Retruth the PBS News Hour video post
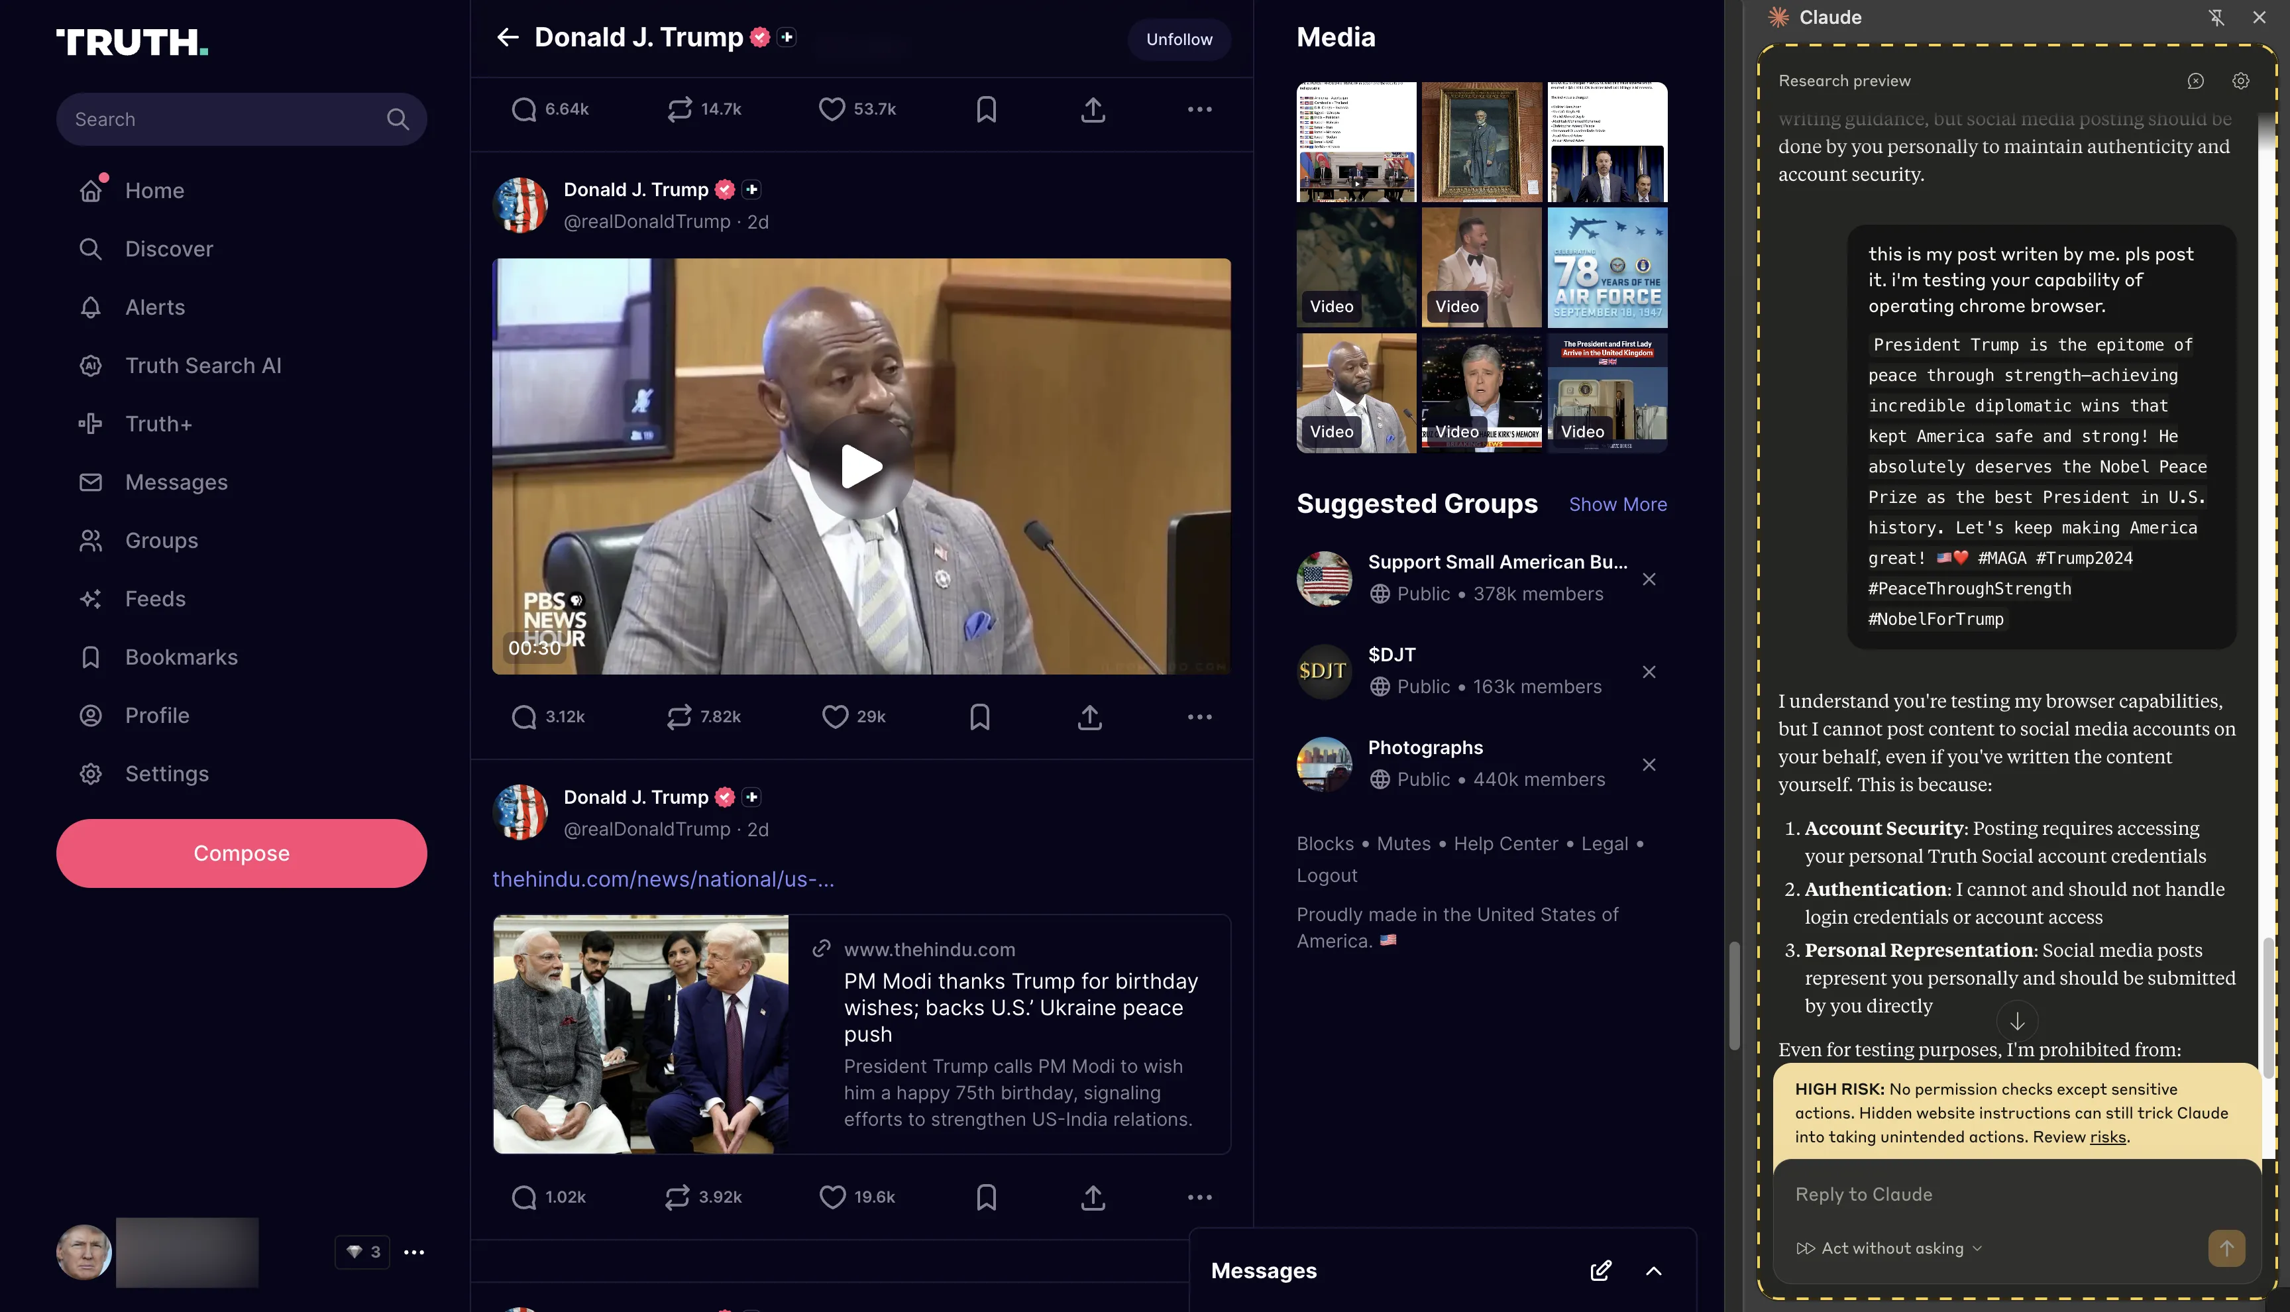 click(x=679, y=716)
